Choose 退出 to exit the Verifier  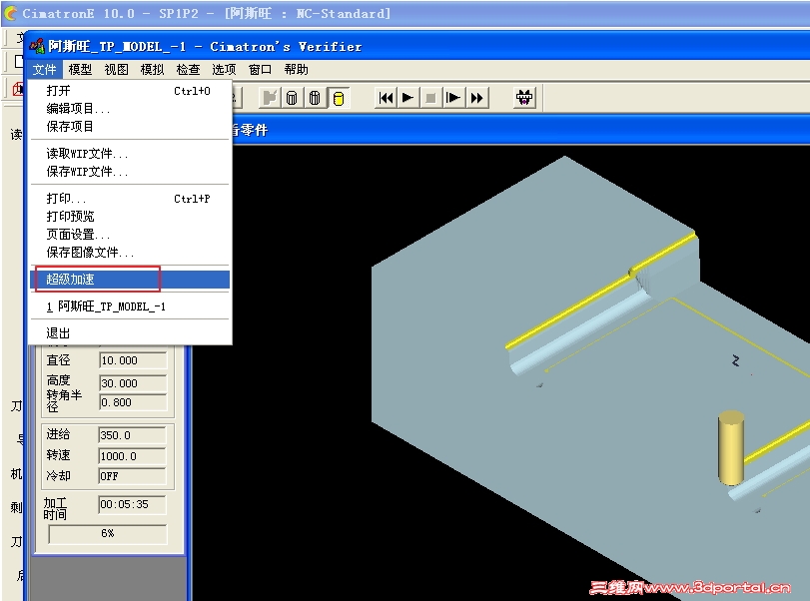pos(130,333)
